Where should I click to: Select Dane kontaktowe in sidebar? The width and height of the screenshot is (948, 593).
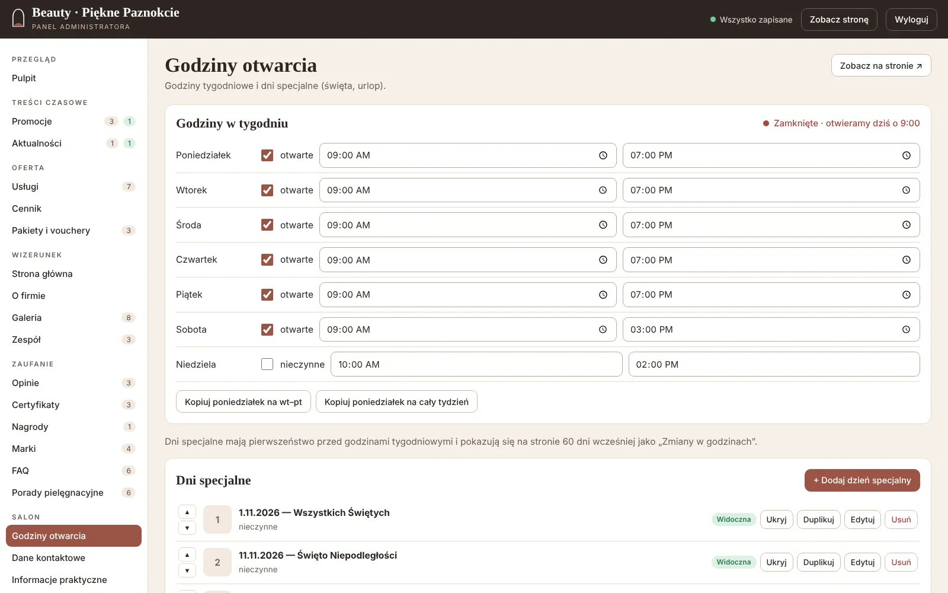click(x=73, y=558)
